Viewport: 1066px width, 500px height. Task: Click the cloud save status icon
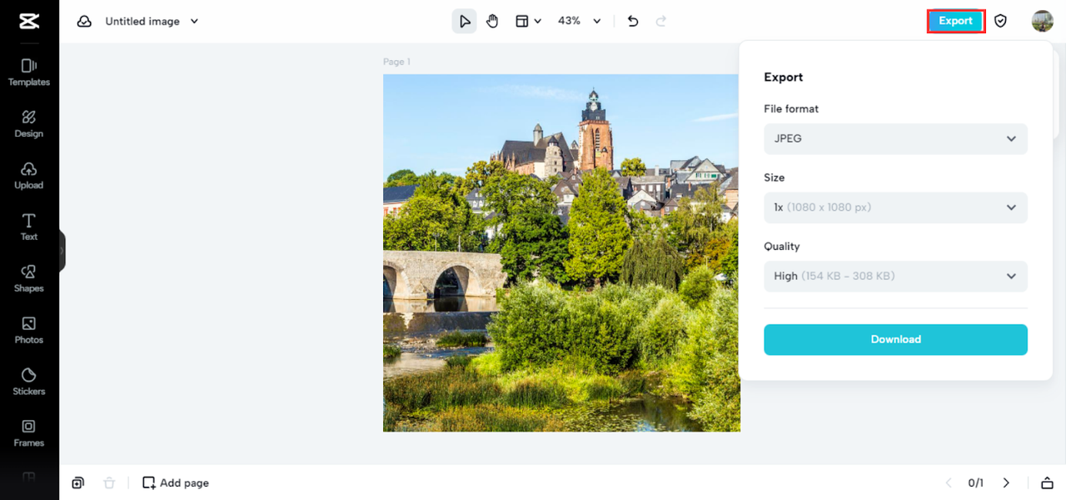click(x=84, y=22)
